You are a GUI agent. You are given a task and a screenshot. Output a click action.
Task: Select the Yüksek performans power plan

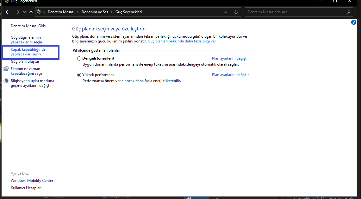pyautogui.click(x=79, y=75)
